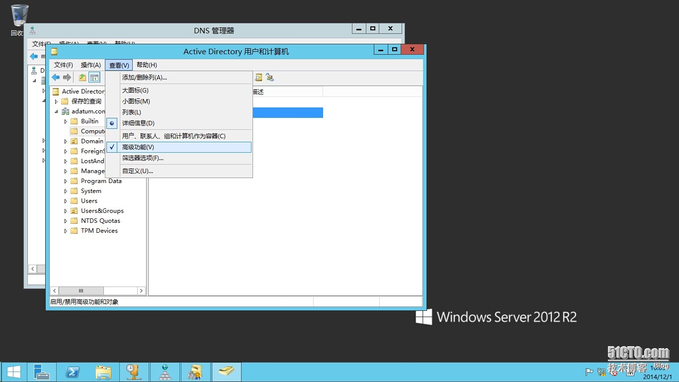Screen dimensions: 679x382
Task: Click the Up one level folder icon
Action: (83, 77)
